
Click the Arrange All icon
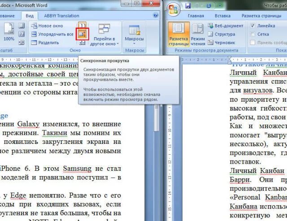coord(34,34)
